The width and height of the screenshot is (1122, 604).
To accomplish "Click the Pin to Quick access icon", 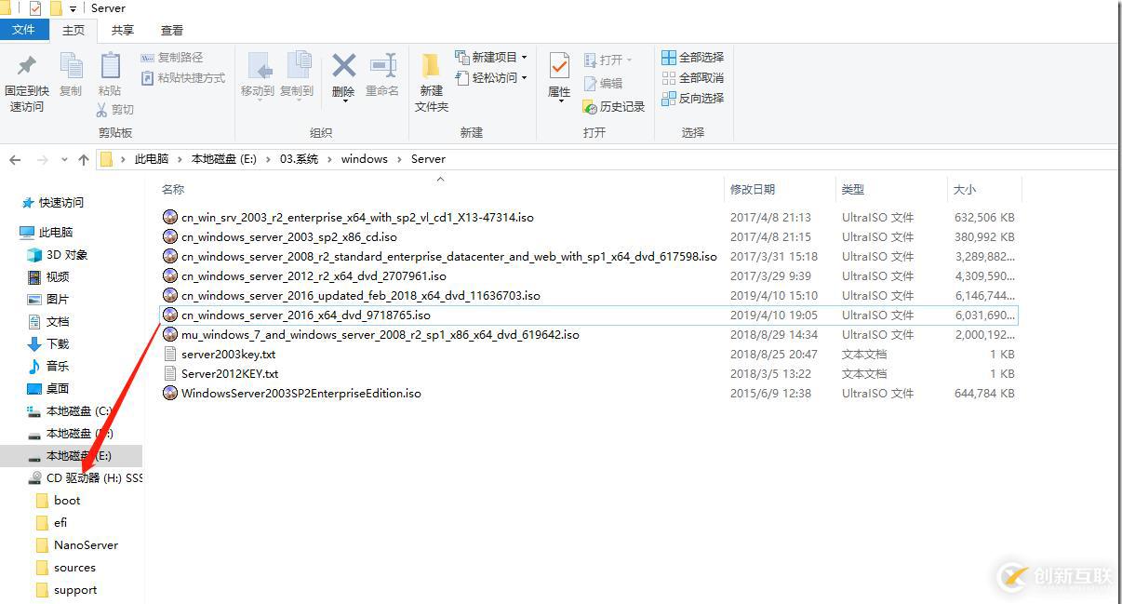I will pos(27,65).
